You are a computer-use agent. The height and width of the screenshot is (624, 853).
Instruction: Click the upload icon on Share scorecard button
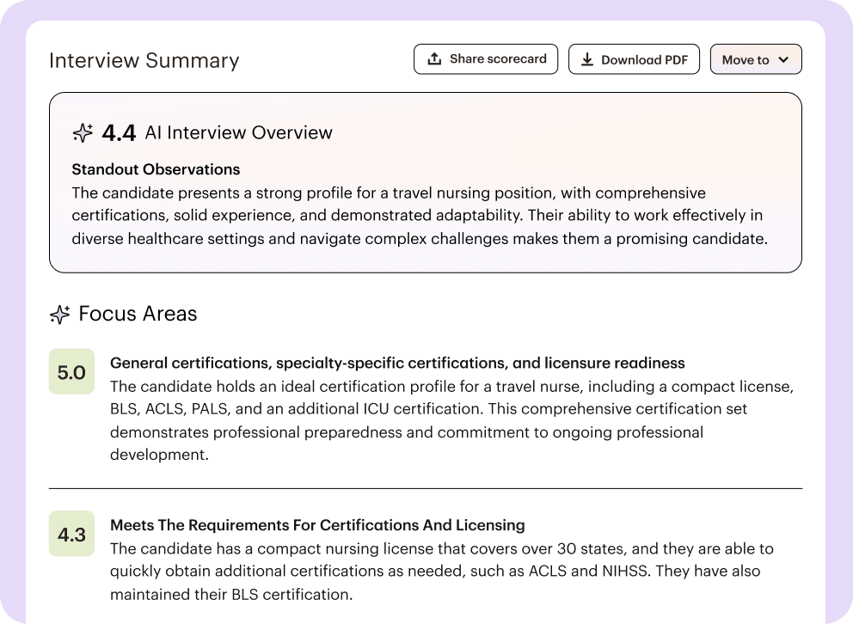click(x=434, y=58)
